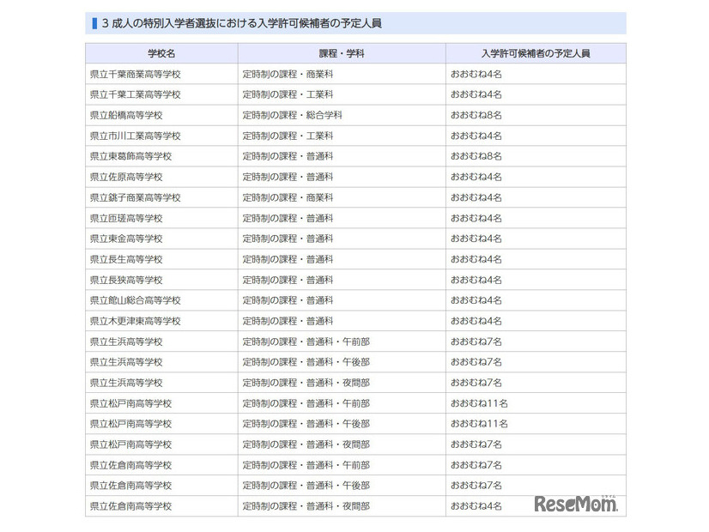Click '定時制の課程・工業科' in the 千葉工業 row
This screenshot has width=709, height=532.
coord(288,94)
